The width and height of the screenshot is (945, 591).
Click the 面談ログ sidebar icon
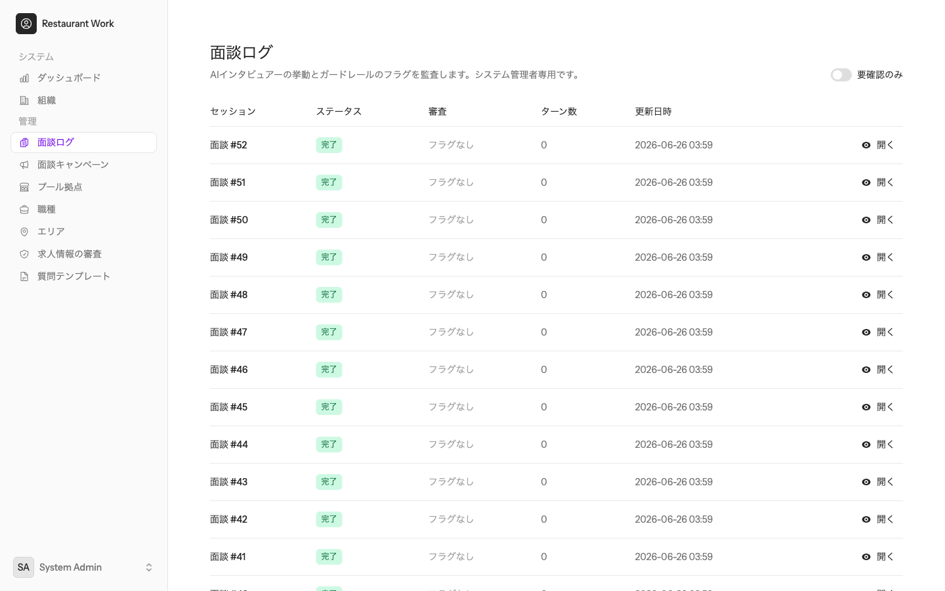tap(24, 142)
